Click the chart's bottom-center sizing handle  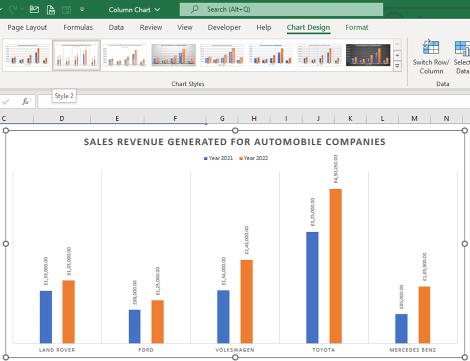pyautogui.click(x=235, y=358)
